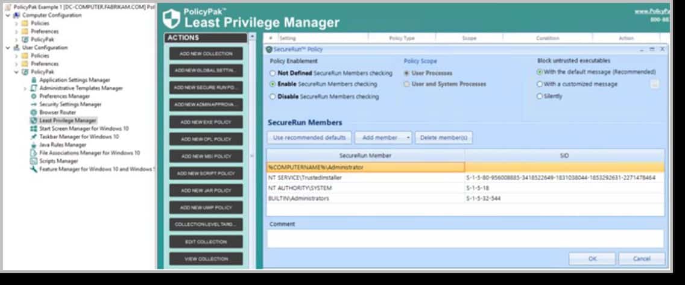Choose User and System Processes scope
The image size is (685, 285).
pyautogui.click(x=406, y=84)
